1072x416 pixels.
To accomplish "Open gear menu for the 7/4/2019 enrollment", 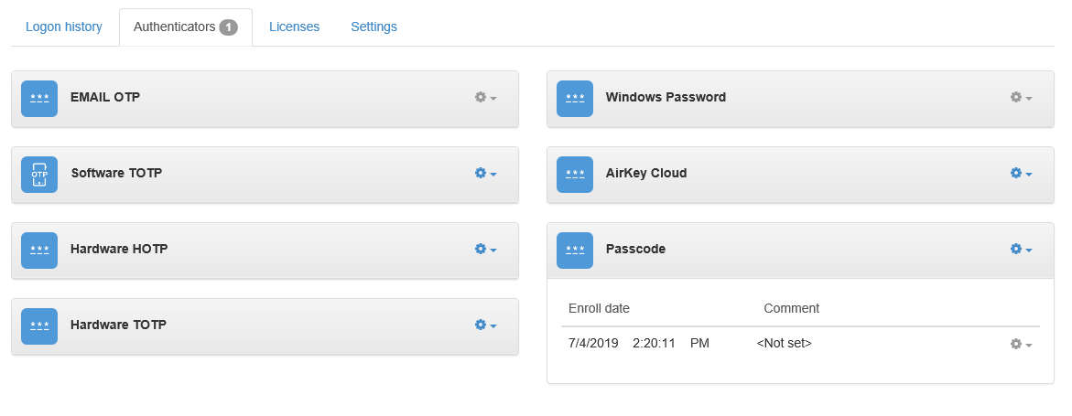I will (x=1021, y=345).
